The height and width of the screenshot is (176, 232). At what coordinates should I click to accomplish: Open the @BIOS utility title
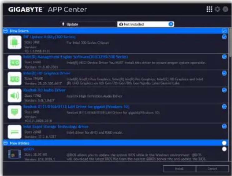(x=29, y=149)
